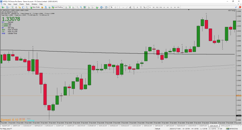Select the M5 timeframe
This screenshot has width=242, height=130.
tap(153, 7)
